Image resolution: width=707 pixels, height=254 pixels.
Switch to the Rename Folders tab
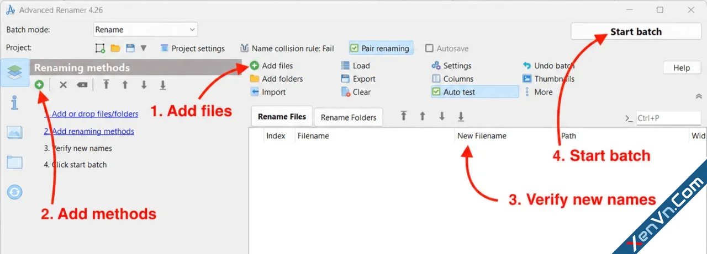point(349,117)
